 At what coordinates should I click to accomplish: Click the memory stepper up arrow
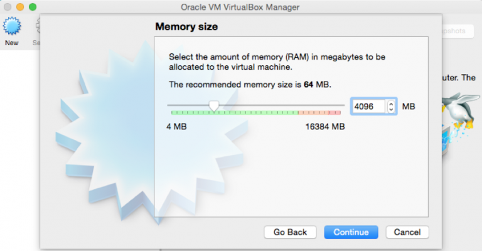point(392,104)
